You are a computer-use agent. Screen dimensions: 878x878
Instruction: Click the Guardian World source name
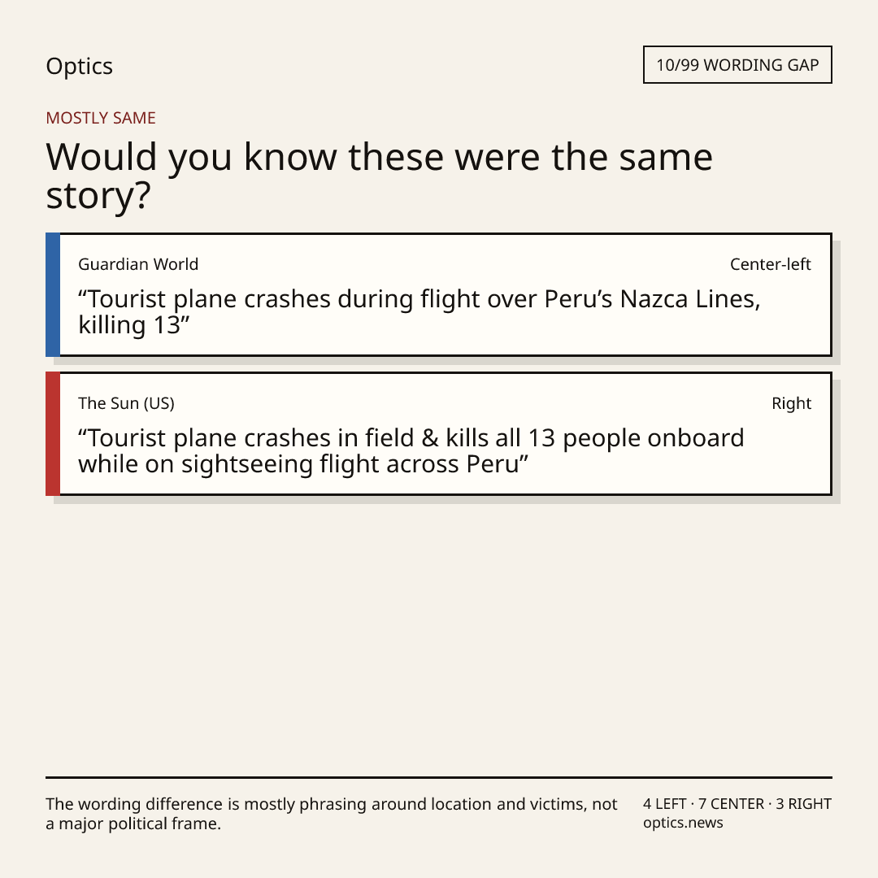tap(138, 264)
